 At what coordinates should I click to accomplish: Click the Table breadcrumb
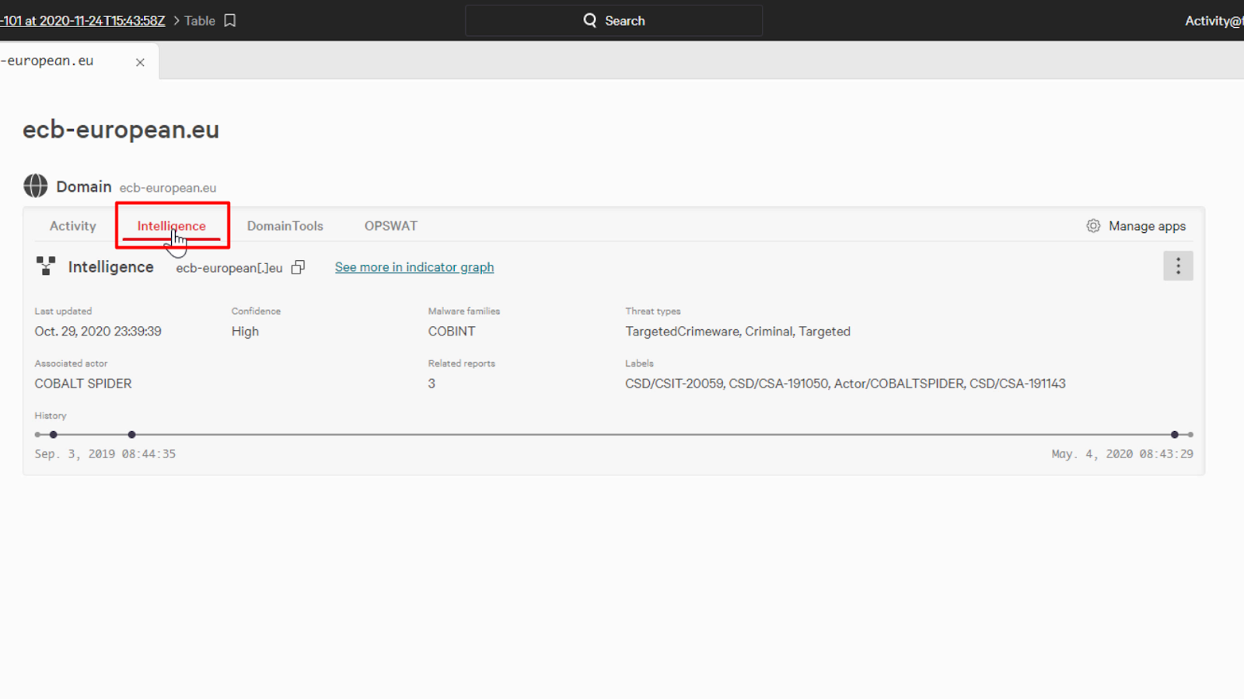200,21
